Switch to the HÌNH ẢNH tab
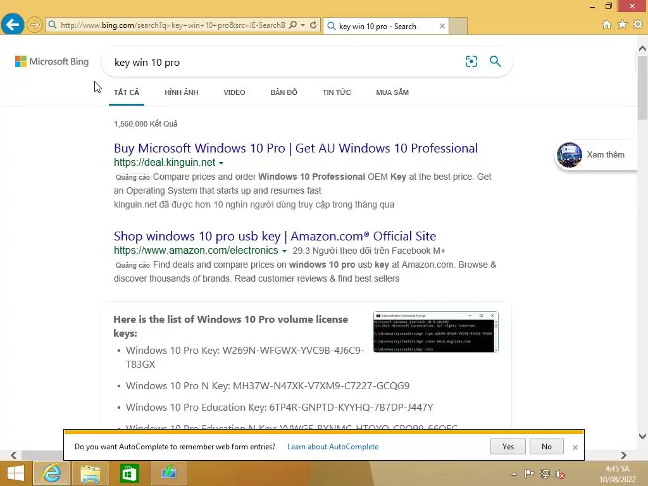 tap(182, 92)
